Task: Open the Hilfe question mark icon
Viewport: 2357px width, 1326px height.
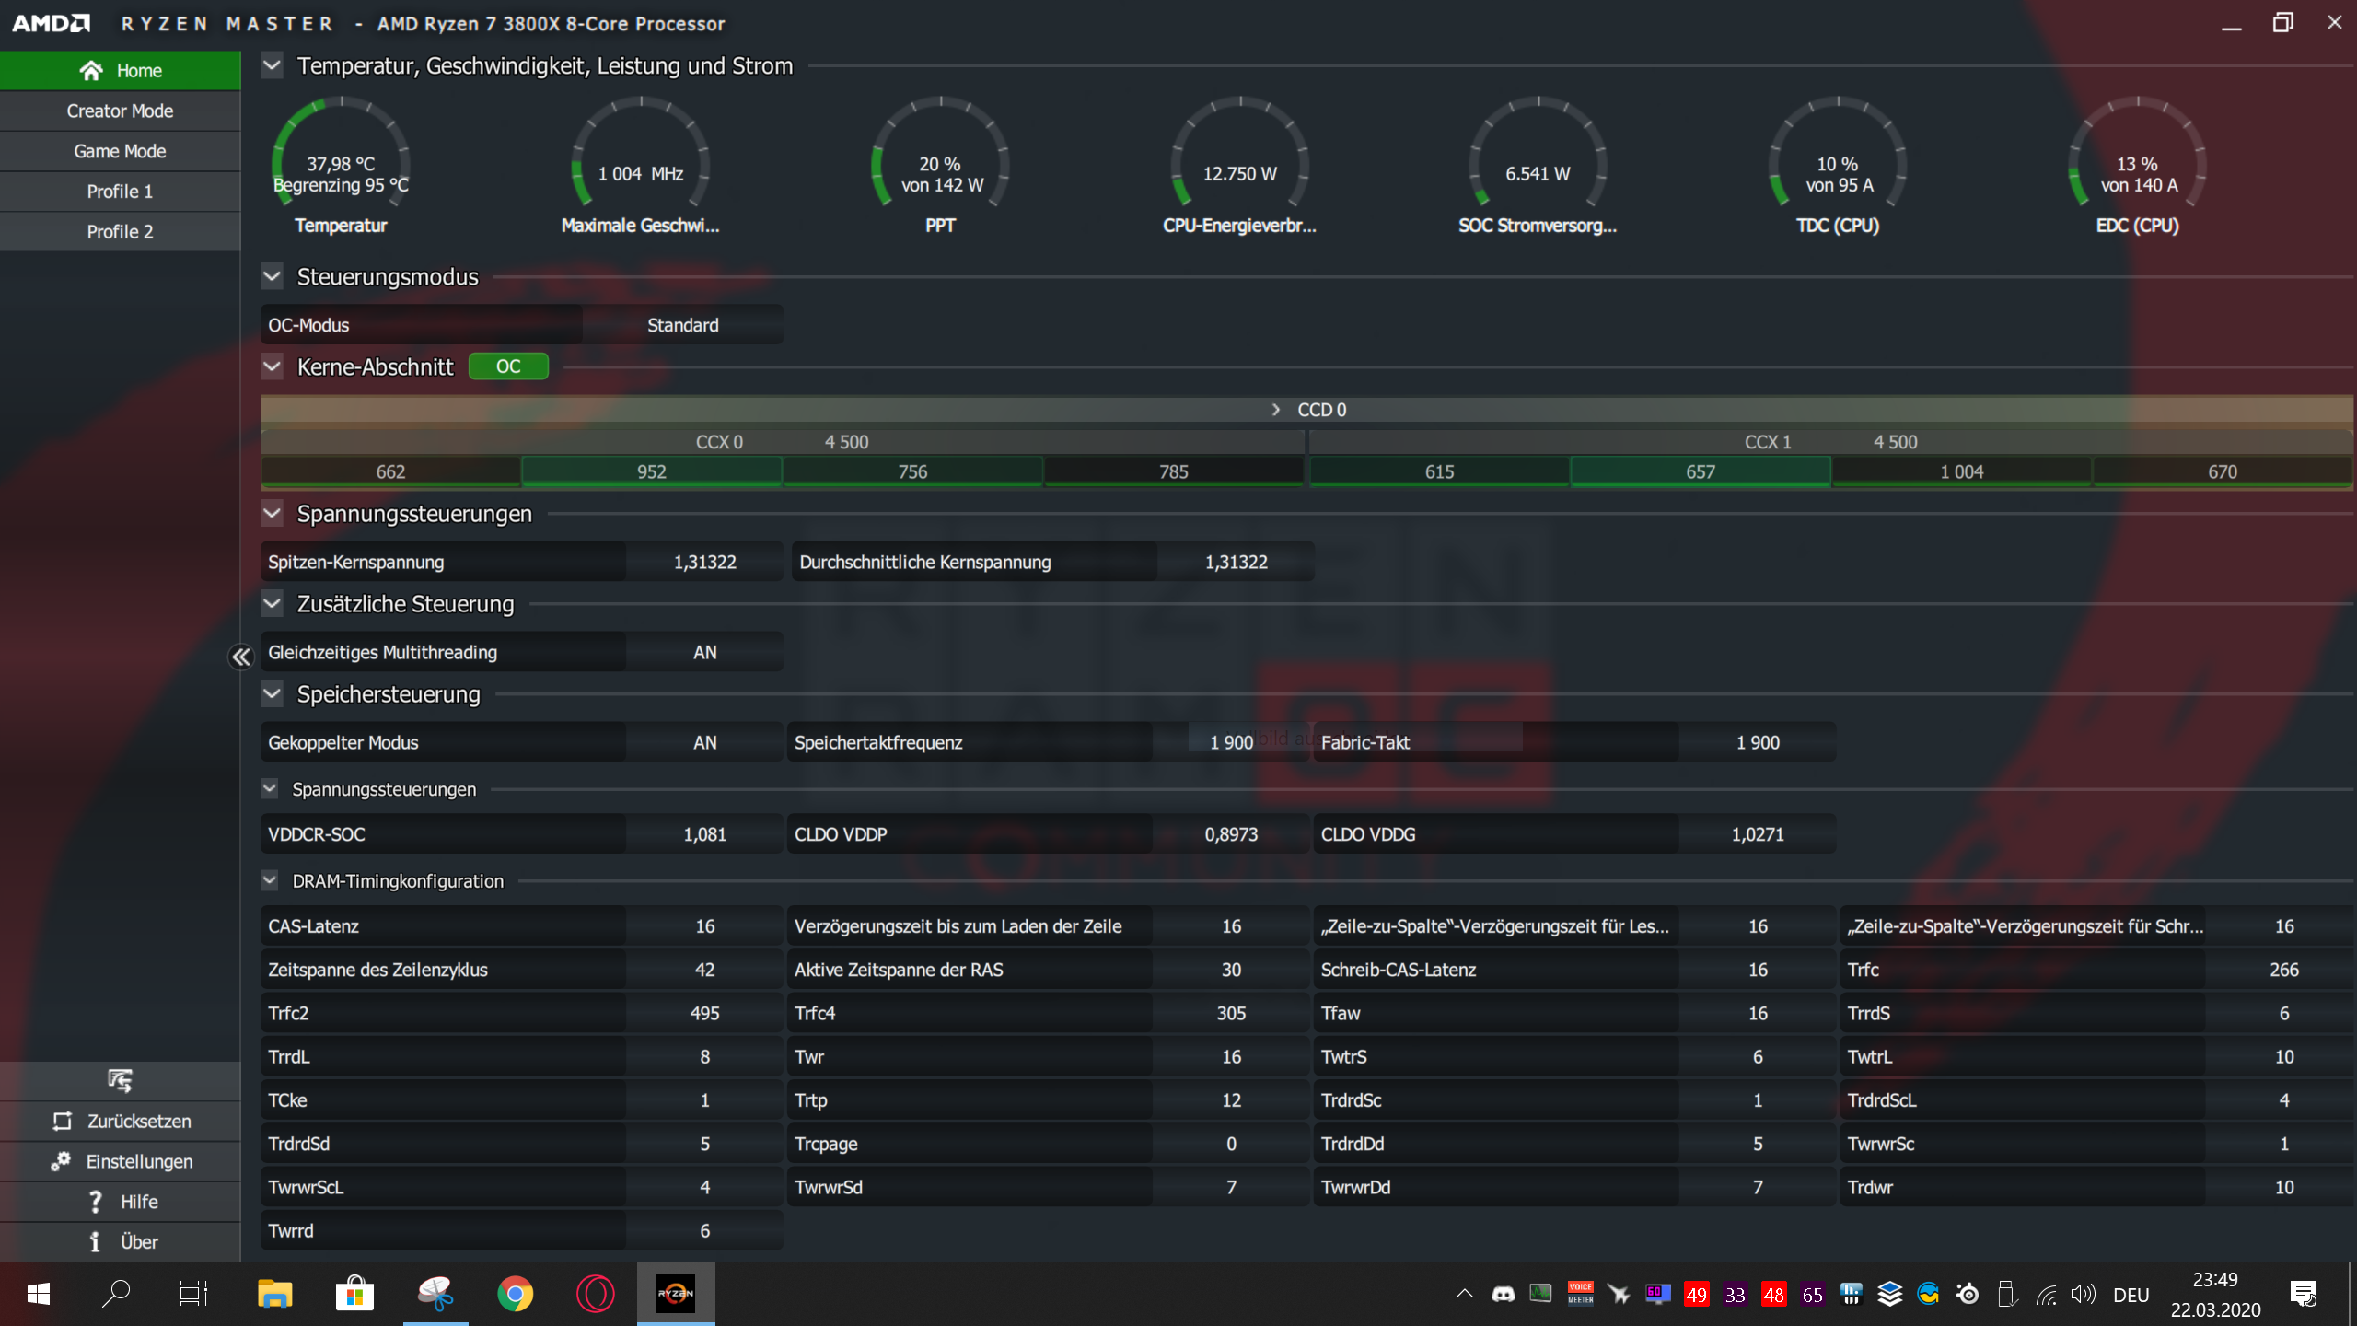Action: click(x=95, y=1202)
